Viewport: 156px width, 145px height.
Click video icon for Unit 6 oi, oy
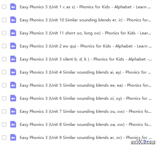click(x=13, y=98)
